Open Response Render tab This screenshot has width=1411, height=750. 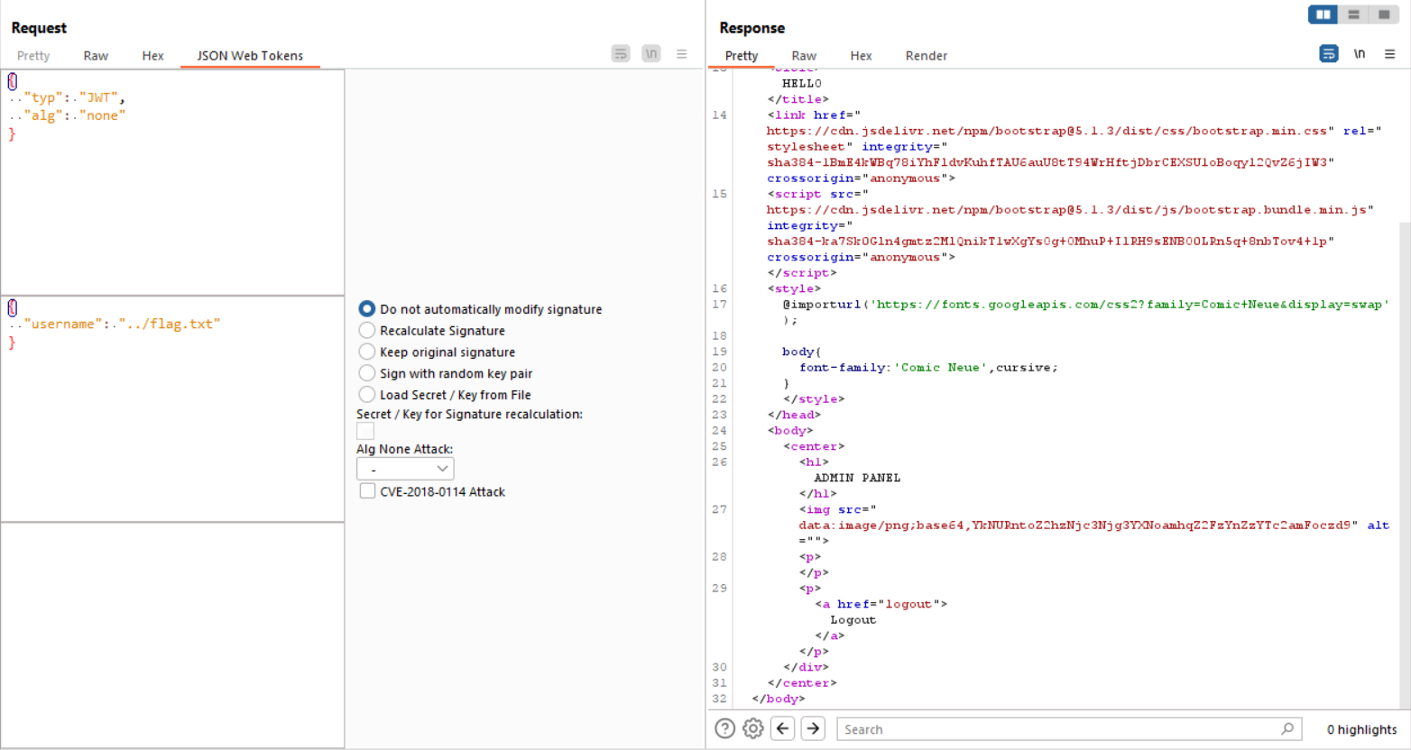[x=927, y=56]
